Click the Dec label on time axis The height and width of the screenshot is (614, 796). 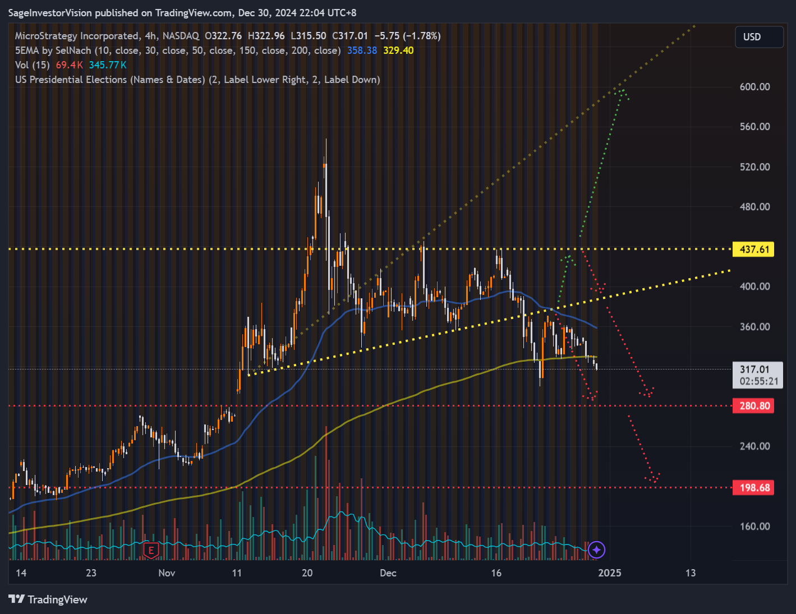(x=388, y=573)
